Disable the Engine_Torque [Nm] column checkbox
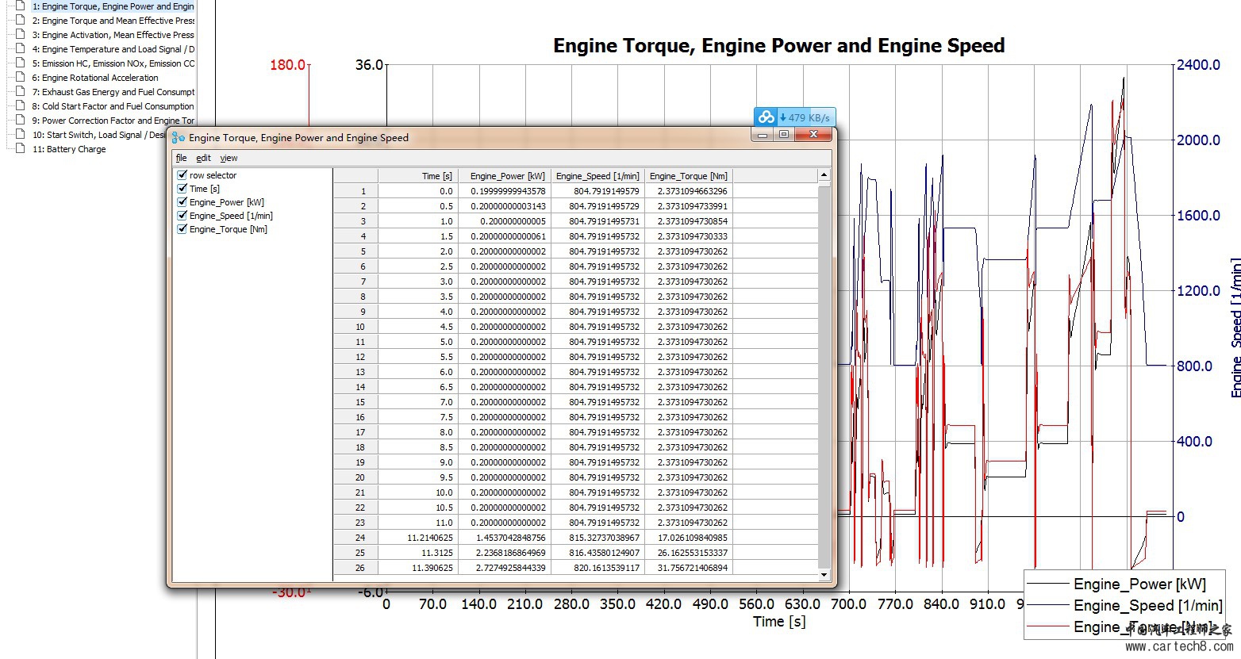The image size is (1241, 659). (182, 229)
